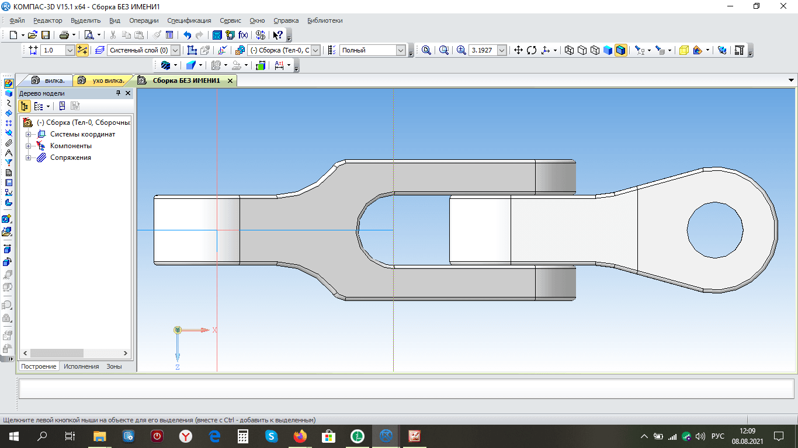Toggle the snap button beside step field
The image size is (798, 448).
point(82,50)
